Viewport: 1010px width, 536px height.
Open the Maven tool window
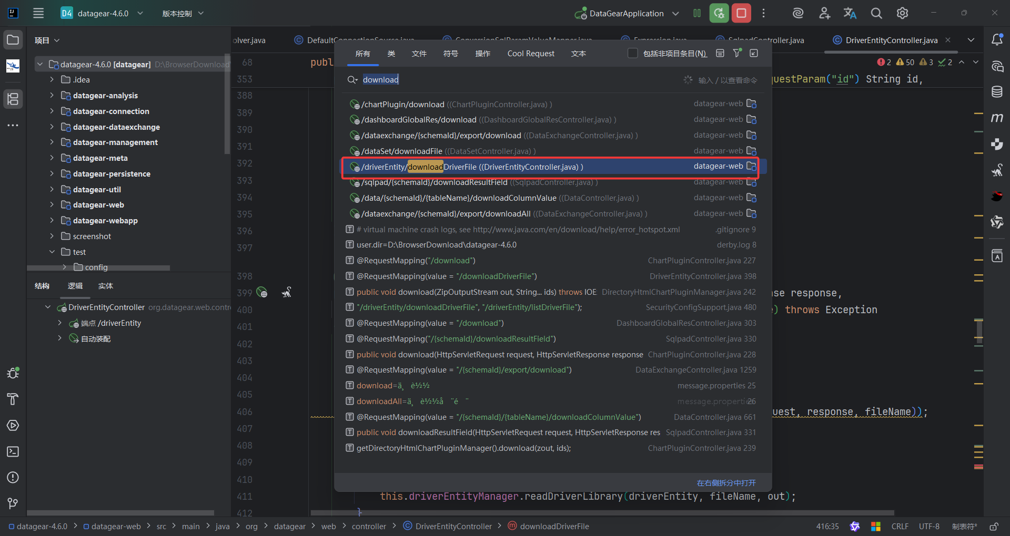(x=997, y=118)
